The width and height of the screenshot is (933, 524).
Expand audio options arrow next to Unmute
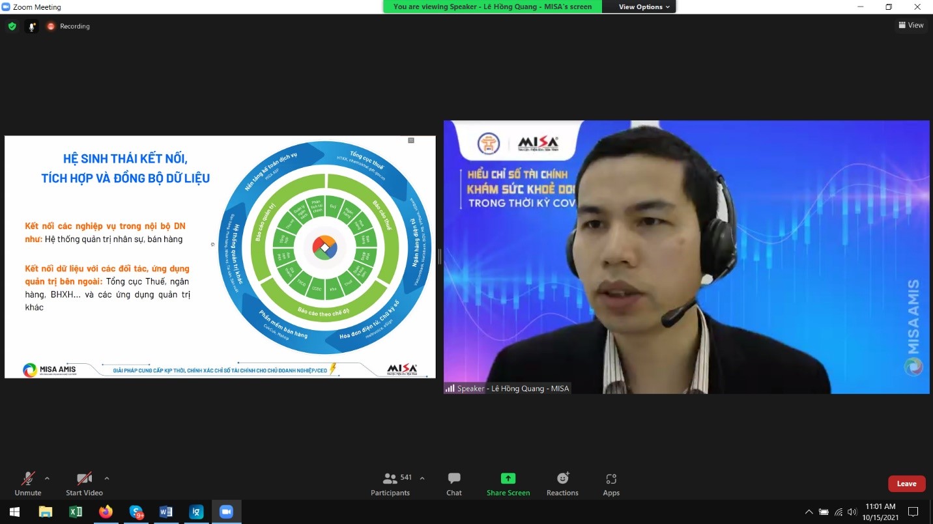[x=47, y=478]
